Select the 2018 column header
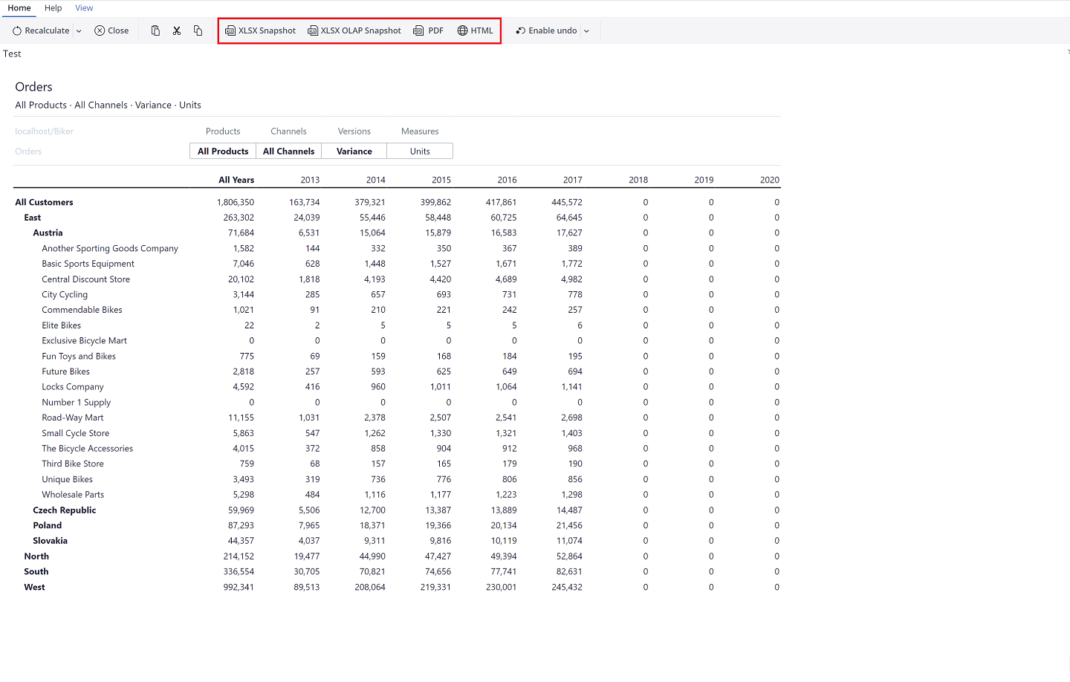This screenshot has height=682, width=1070. click(x=638, y=180)
